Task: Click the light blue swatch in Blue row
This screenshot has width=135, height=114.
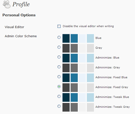Action: pos(90,38)
